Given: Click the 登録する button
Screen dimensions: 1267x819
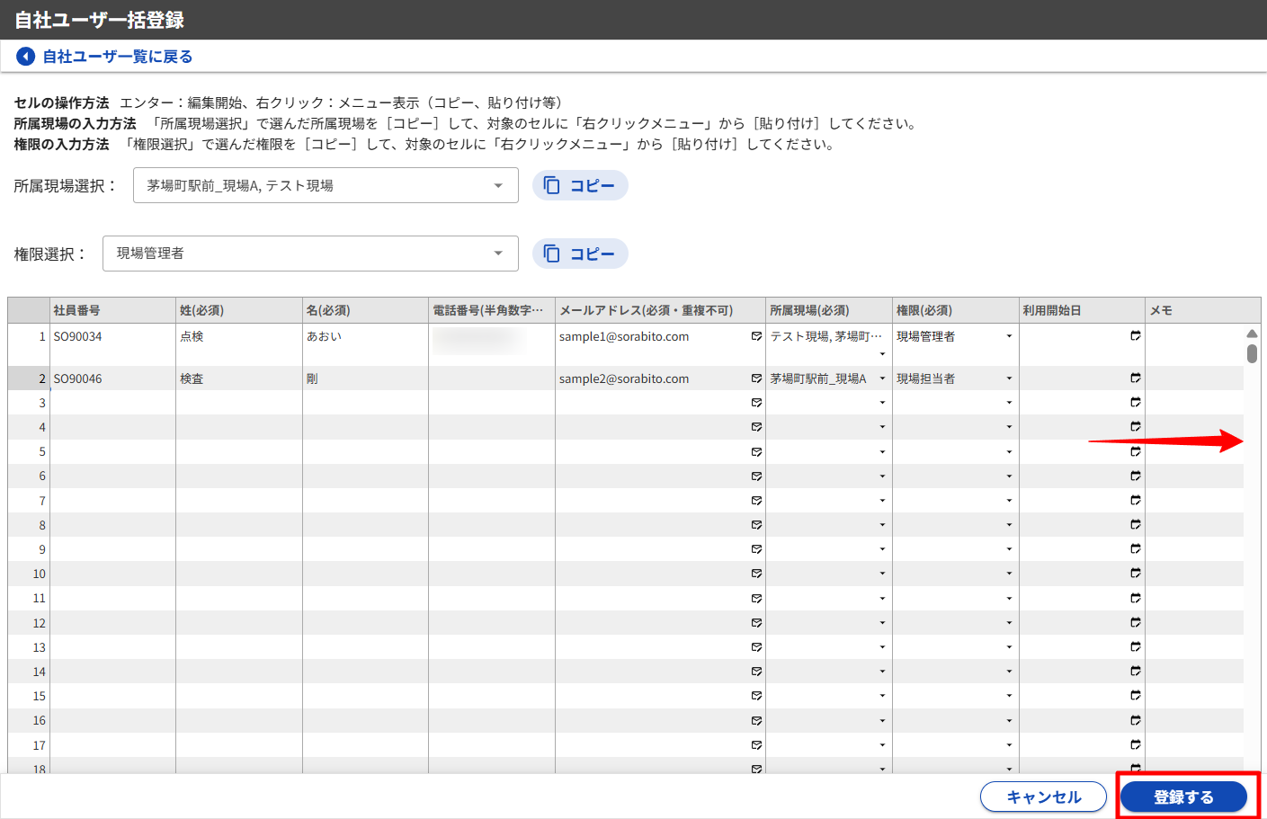Looking at the screenshot, I should tap(1183, 797).
